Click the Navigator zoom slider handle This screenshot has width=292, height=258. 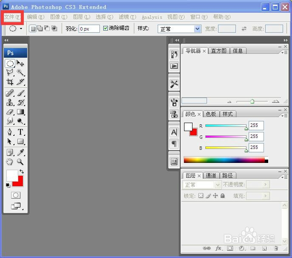pyautogui.click(x=252, y=101)
